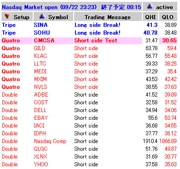The height and width of the screenshot is (169, 180).
Task: Select the EBAY ticker symbol
Action: tap(41, 118)
